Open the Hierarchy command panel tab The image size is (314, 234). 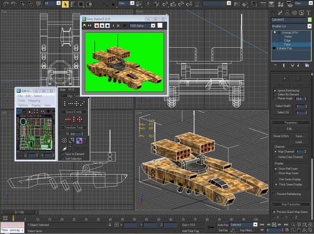287,13
